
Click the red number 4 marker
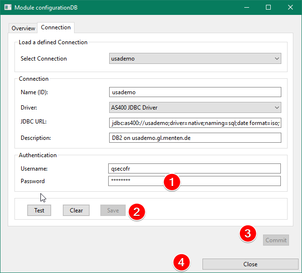[x=182, y=262]
